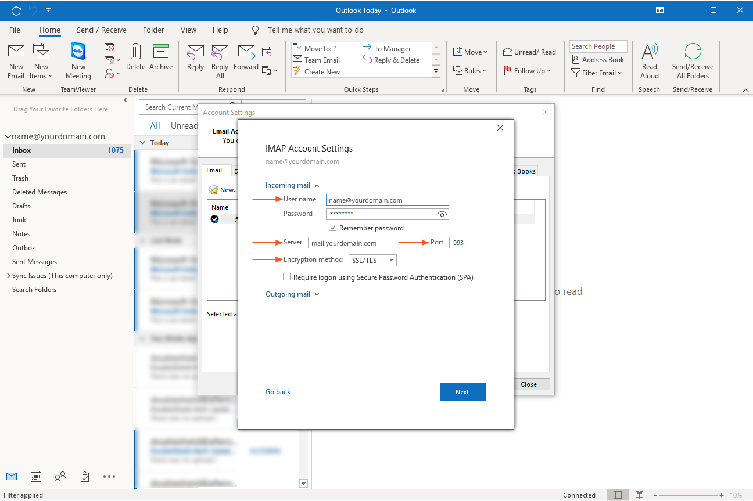The width and height of the screenshot is (753, 501).
Task: Toggle the Remember password checkbox
Action: [333, 228]
